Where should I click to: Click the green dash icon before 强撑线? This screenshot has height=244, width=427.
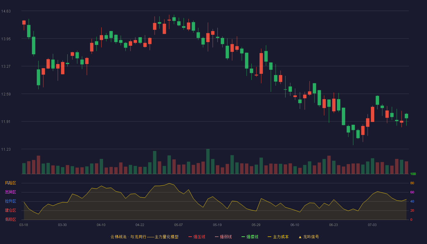(x=243, y=237)
